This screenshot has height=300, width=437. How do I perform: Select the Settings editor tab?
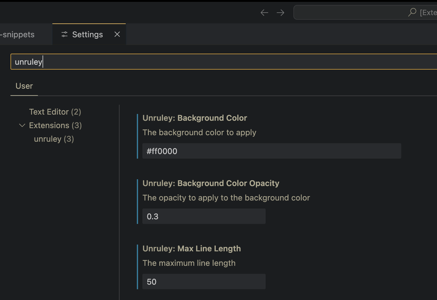pos(89,34)
